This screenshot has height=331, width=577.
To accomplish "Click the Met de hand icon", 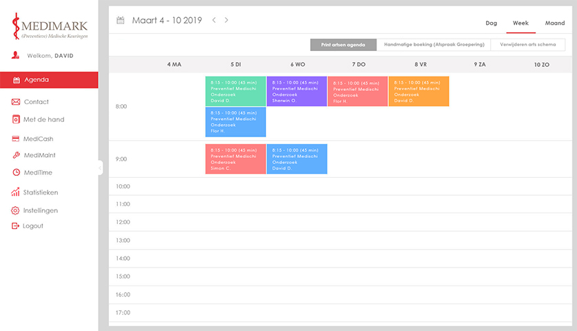I will pos(17,119).
